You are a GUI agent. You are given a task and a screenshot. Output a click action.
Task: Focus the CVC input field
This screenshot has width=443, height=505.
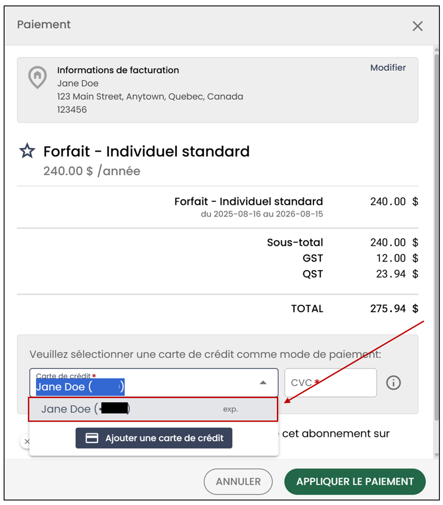point(331,382)
